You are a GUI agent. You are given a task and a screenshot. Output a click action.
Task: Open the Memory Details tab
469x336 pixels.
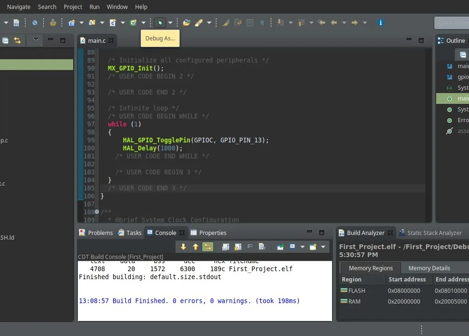pos(429,268)
